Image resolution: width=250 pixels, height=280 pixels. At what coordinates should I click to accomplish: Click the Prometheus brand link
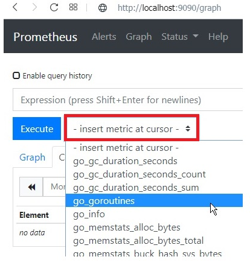tap(45, 37)
